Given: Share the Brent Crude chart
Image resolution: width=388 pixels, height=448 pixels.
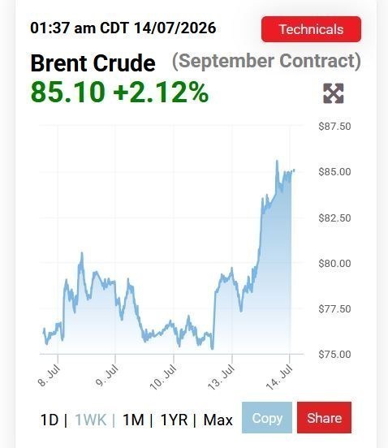Looking at the screenshot, I should point(325,418).
